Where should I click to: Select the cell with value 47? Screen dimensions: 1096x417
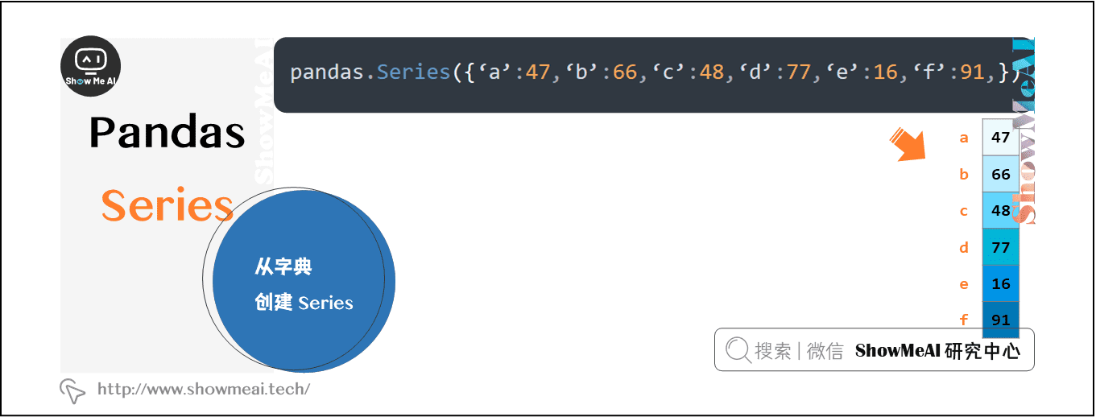(1000, 138)
